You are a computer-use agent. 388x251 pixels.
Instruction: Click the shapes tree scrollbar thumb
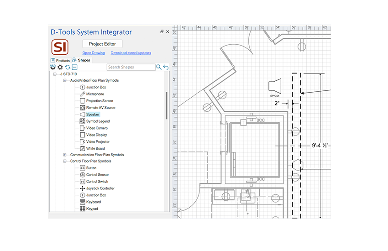(167, 105)
